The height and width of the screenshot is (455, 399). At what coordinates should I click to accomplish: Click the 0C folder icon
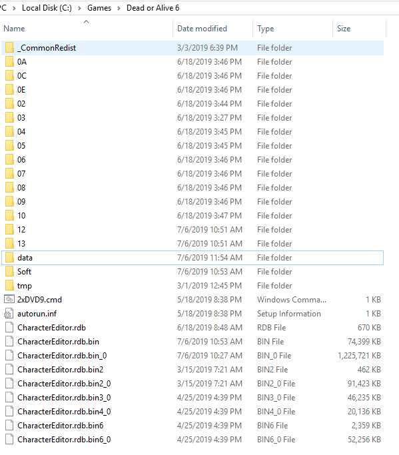pos(9,75)
